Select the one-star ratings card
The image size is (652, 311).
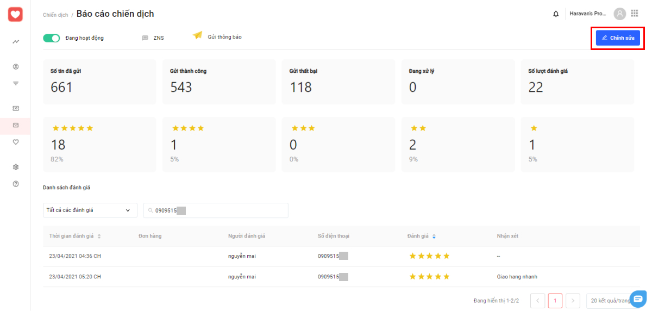[578, 144]
